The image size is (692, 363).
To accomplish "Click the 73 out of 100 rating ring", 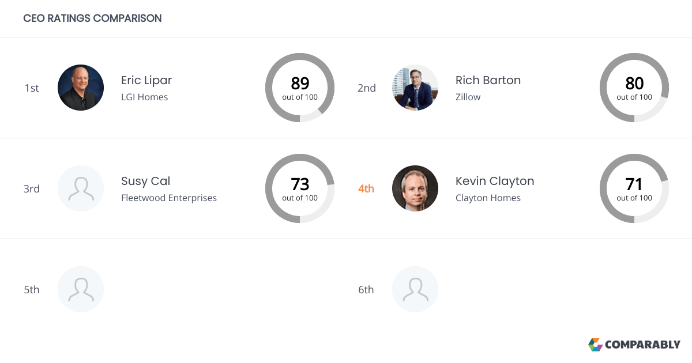I will (x=300, y=188).
